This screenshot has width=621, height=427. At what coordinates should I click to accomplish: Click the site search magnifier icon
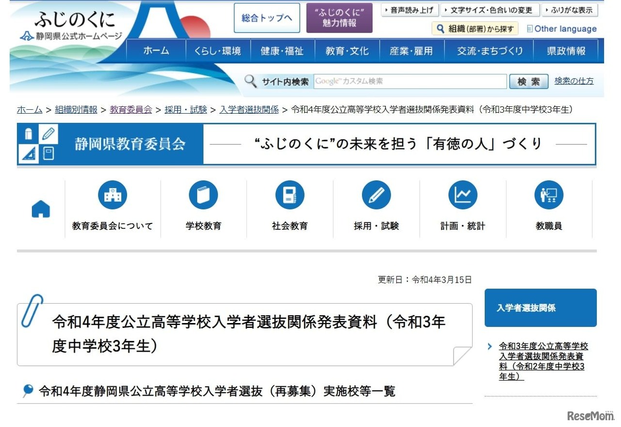[x=251, y=81]
